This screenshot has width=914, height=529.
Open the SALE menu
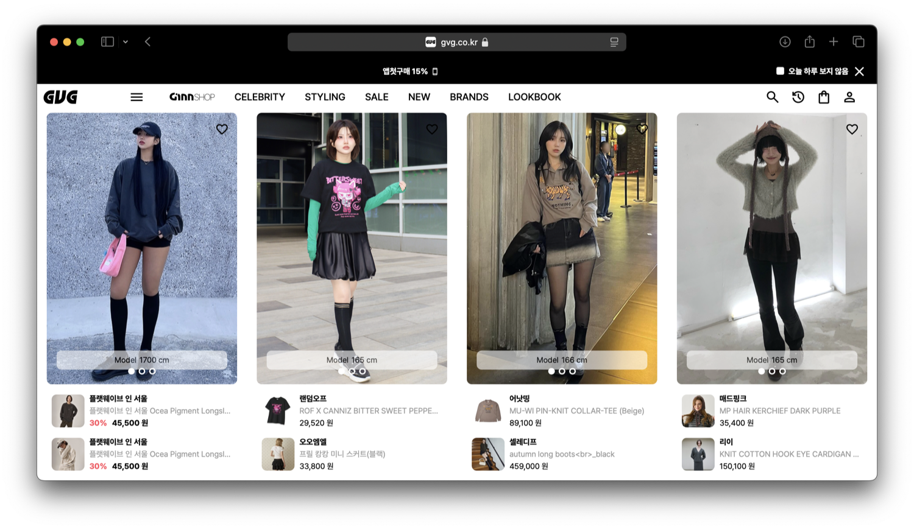pyautogui.click(x=377, y=97)
